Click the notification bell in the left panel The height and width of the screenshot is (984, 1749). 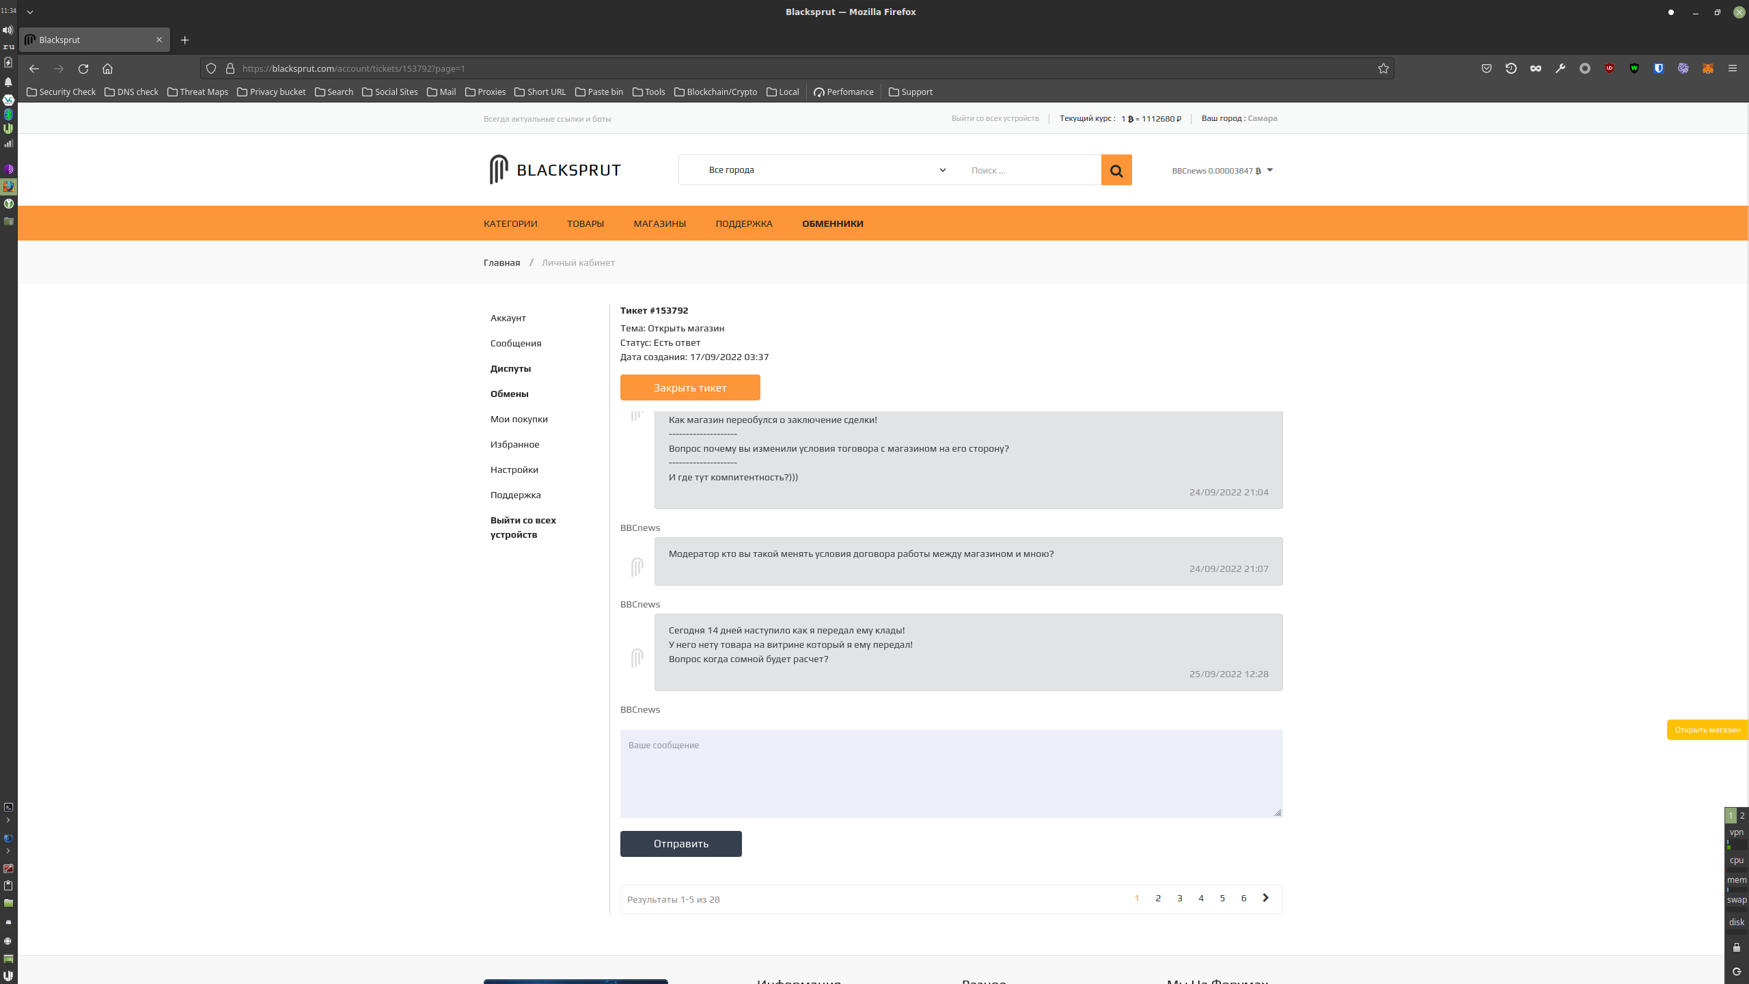(8, 82)
